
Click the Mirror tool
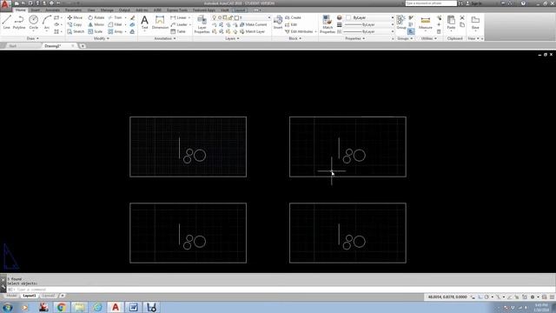pos(96,24)
